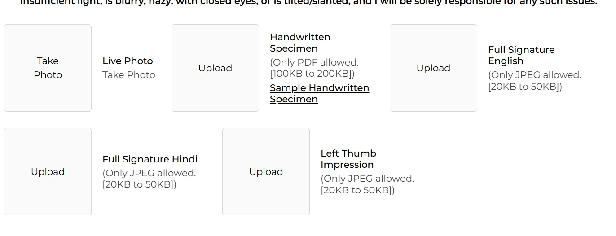This screenshot has height=236, width=616.
Task: Click 'Only JPEG allowed' under Full Signature English
Action: point(535,75)
